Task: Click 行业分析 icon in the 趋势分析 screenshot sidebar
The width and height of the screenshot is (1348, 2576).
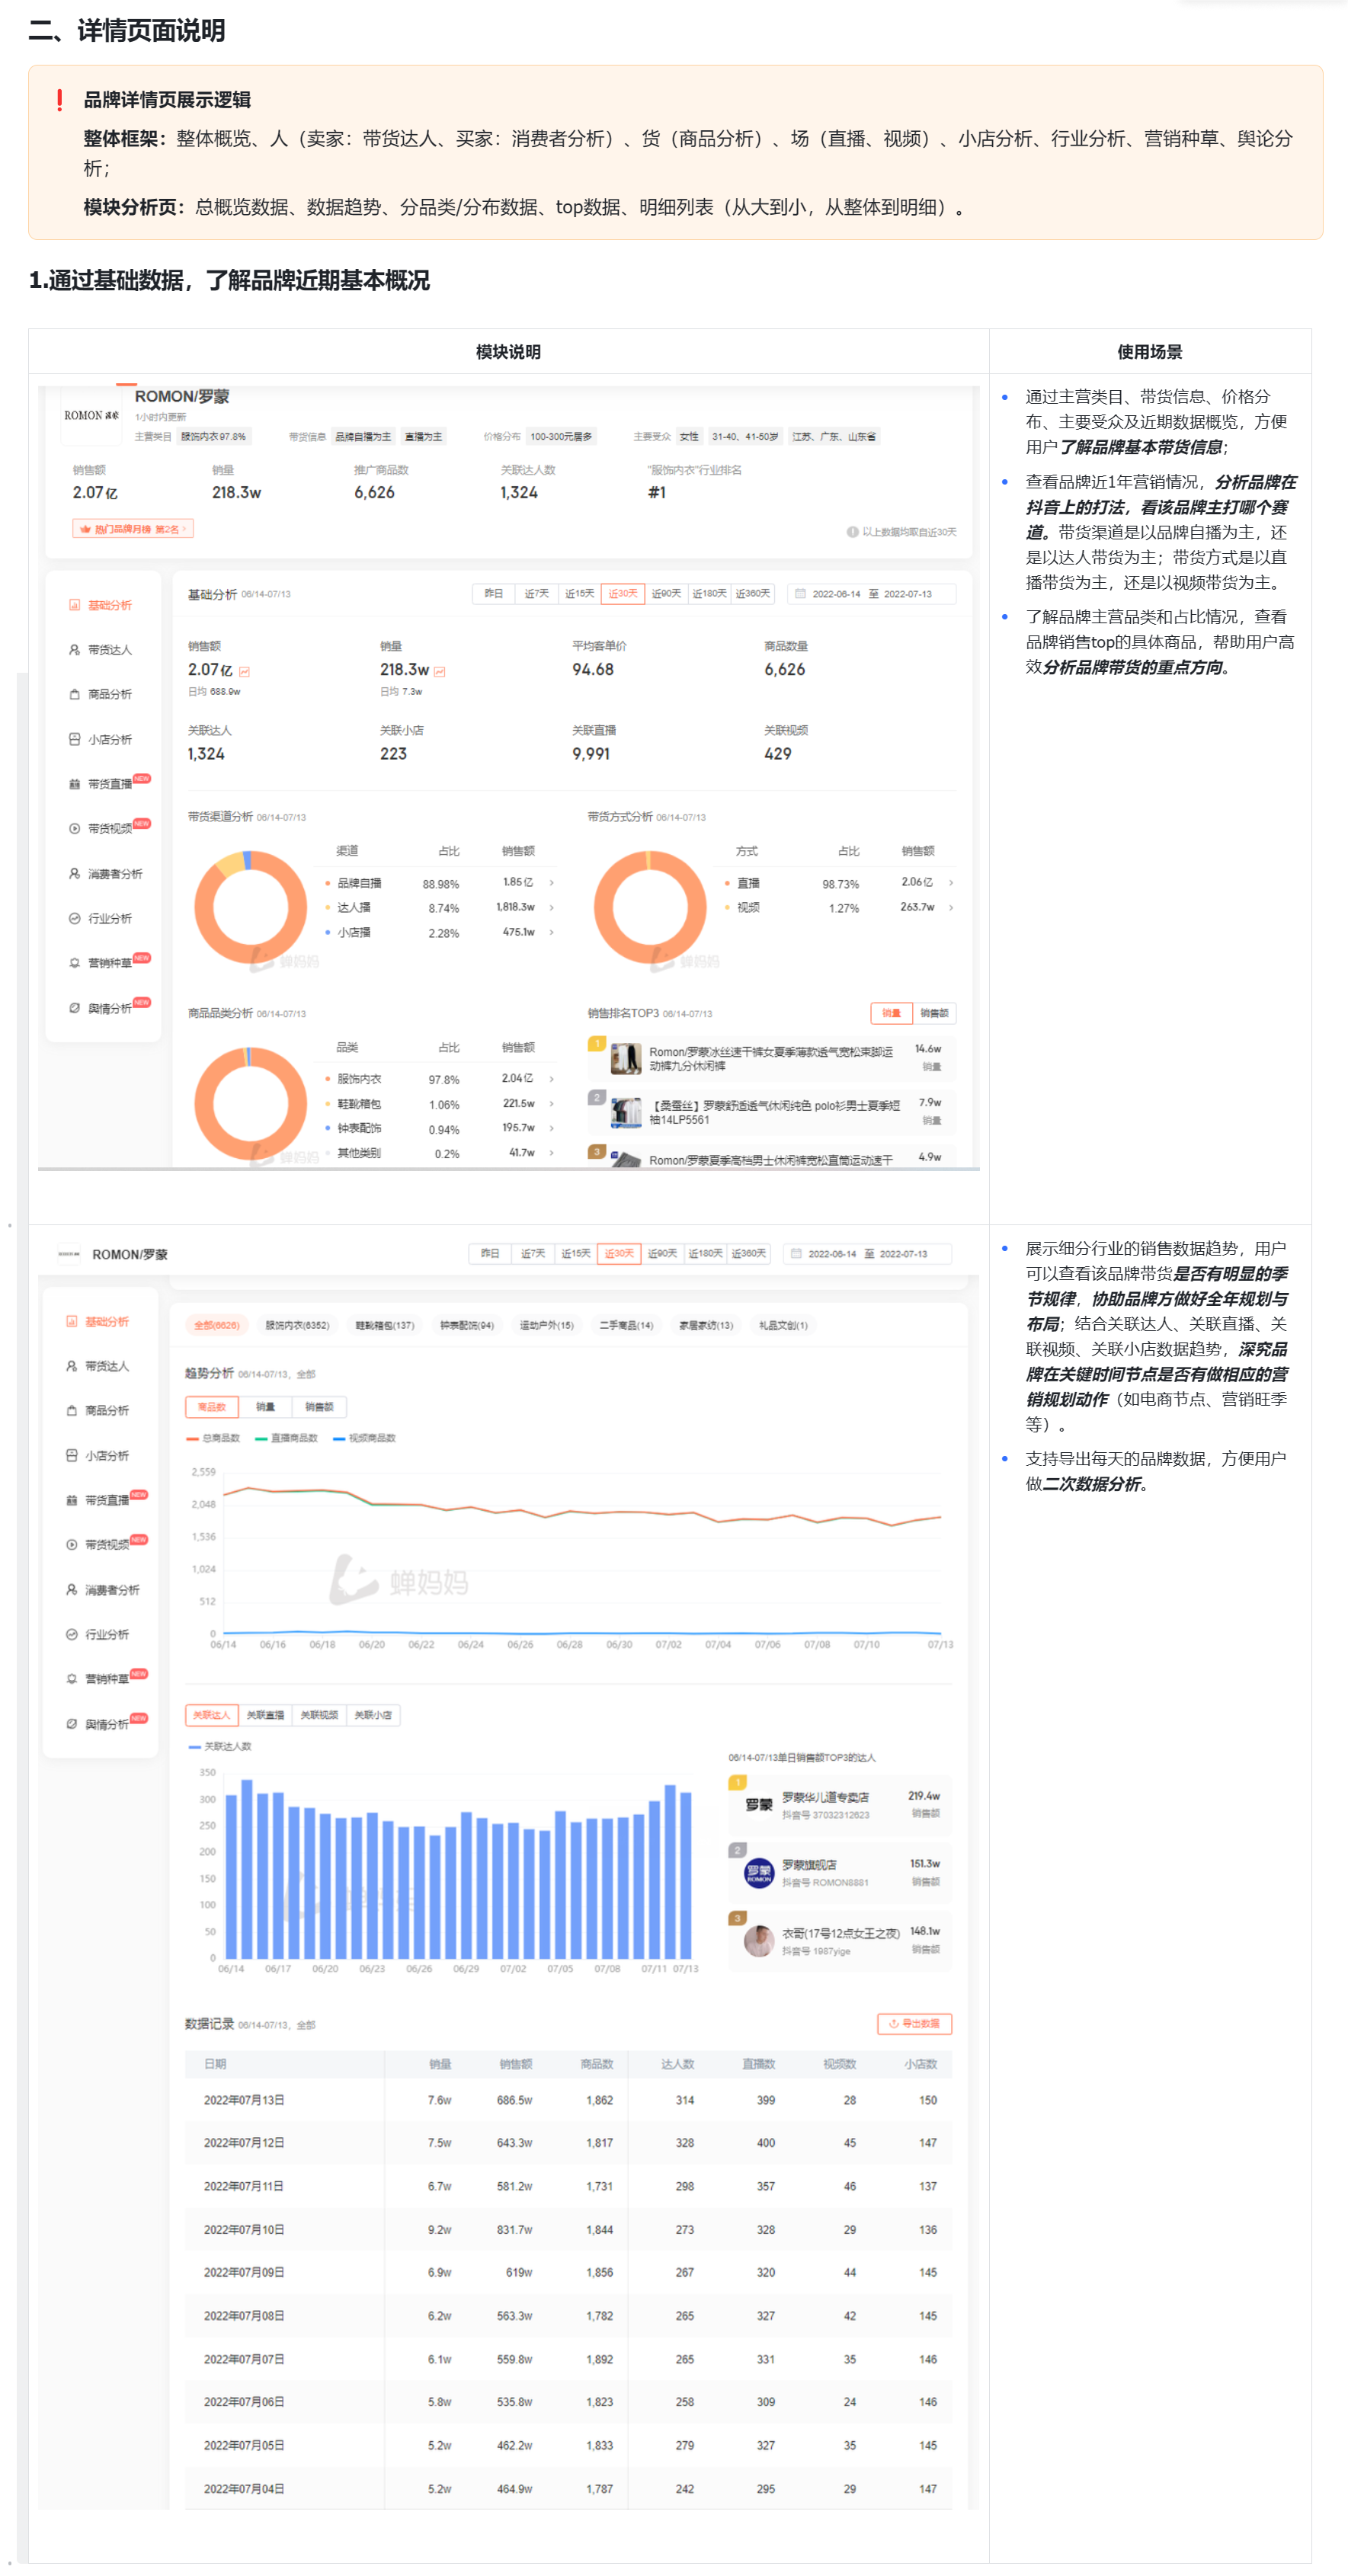Action: [x=71, y=1634]
